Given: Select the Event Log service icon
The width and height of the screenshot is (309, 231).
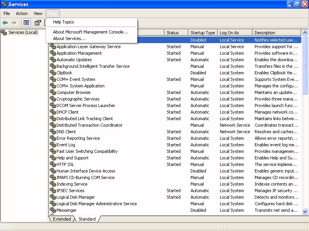Looking at the screenshot, I should click(53, 145).
